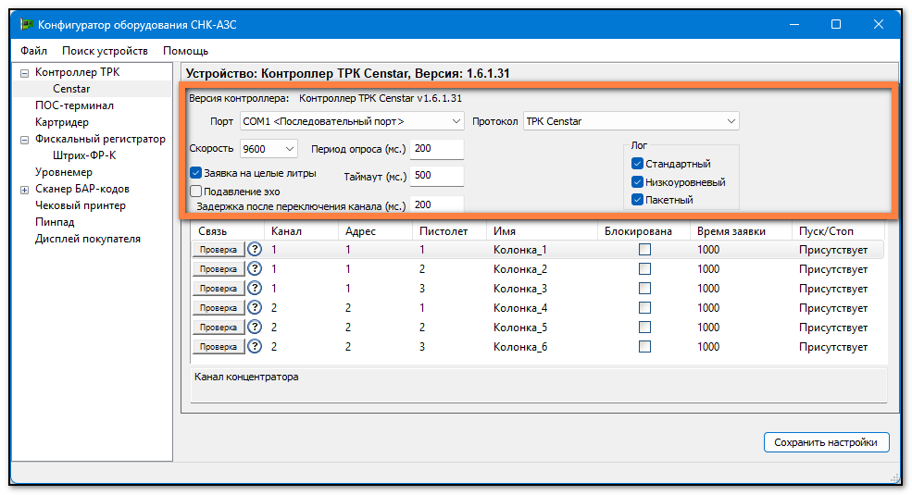Click the help icon in the Колонка_1 row

[255, 250]
